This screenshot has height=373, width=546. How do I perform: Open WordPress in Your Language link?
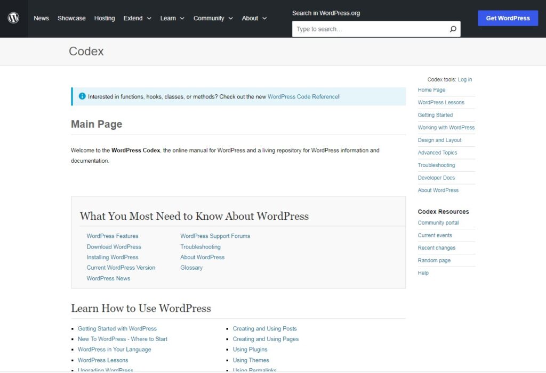pos(114,349)
